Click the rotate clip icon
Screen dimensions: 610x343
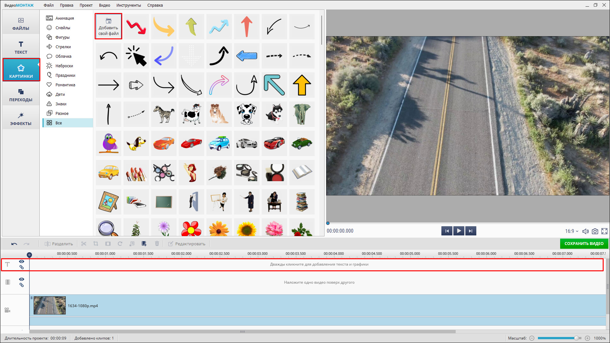click(120, 244)
